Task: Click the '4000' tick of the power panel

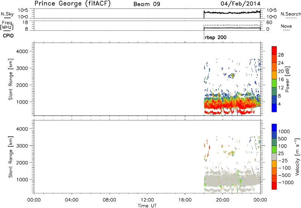Action: [22, 51]
